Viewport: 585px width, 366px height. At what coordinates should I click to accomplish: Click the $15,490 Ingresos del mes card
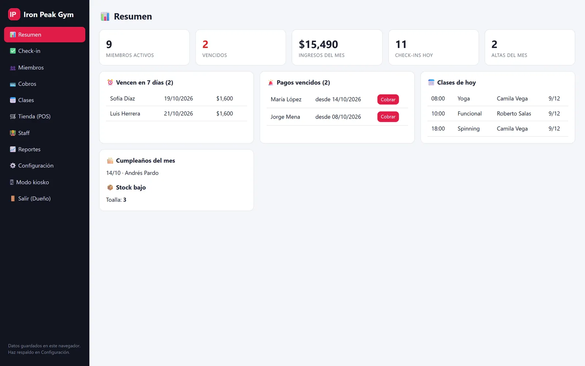tap(337, 48)
